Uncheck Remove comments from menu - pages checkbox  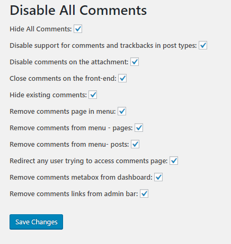(139, 128)
